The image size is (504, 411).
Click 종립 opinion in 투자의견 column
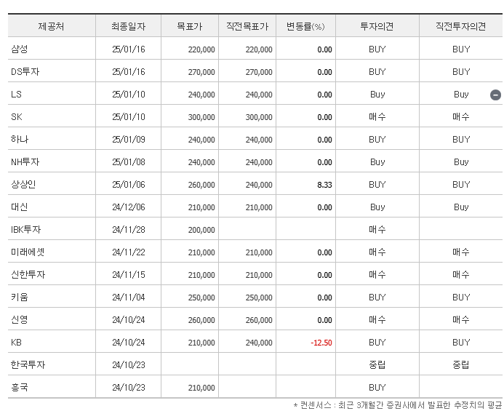[377, 364]
